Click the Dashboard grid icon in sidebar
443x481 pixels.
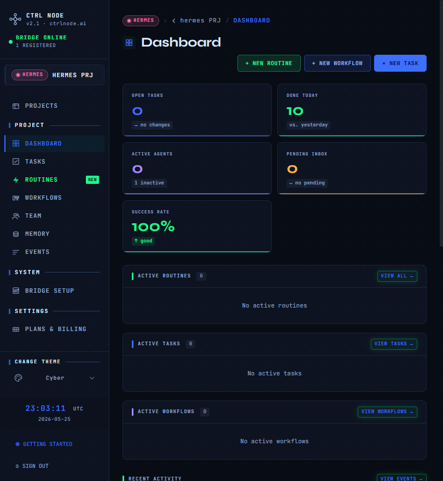[x=16, y=143]
